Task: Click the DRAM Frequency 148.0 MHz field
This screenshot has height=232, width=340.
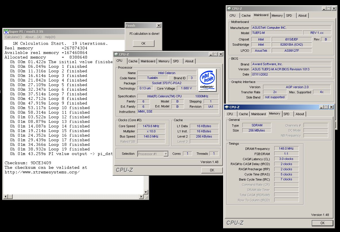Action: (x=286, y=149)
